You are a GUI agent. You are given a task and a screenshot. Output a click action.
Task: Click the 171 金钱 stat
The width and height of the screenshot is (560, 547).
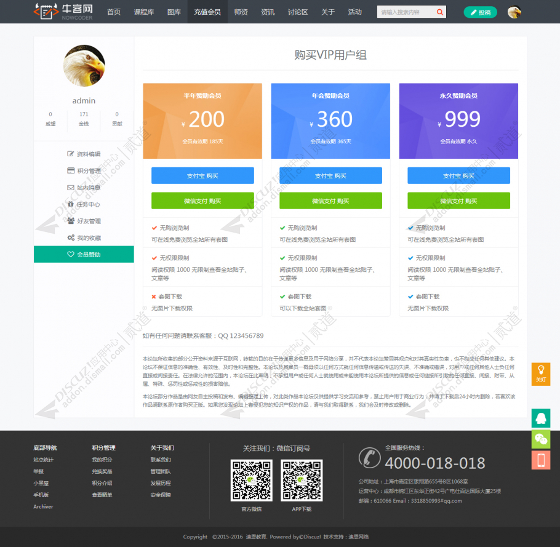[84, 119]
